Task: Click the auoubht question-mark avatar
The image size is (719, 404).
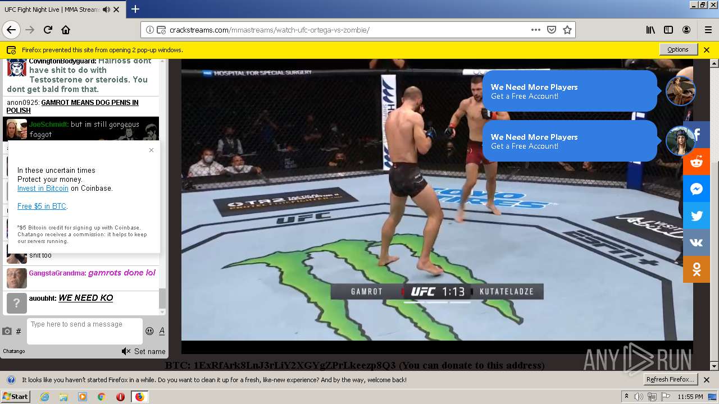Action: pos(17,303)
